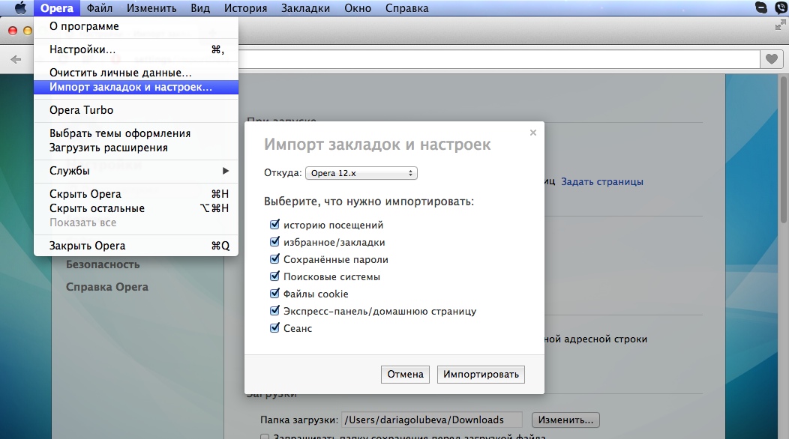This screenshot has width=789, height=439.
Task: Click the Opera menu bar title
Action: [57, 8]
